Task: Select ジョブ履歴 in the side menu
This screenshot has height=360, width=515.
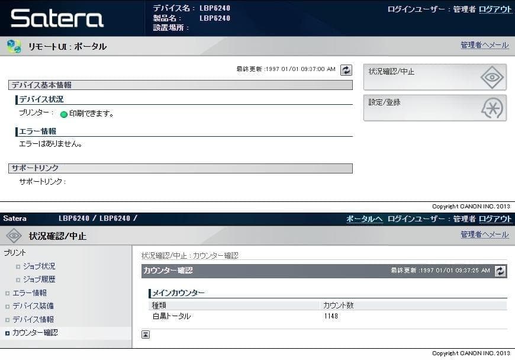Action: tap(39, 279)
